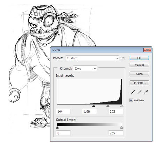
Task: Click the Auto button
Action: [139, 74]
